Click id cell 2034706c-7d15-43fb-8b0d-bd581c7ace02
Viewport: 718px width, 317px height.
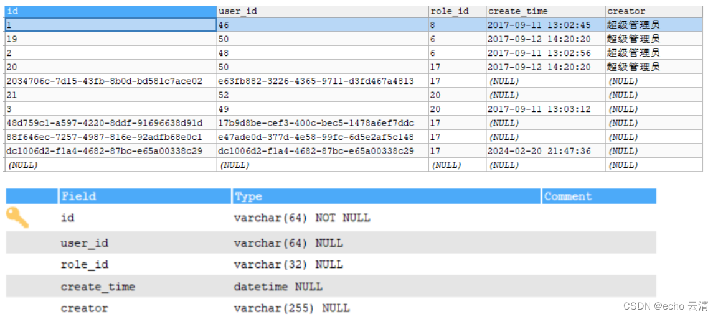point(110,81)
